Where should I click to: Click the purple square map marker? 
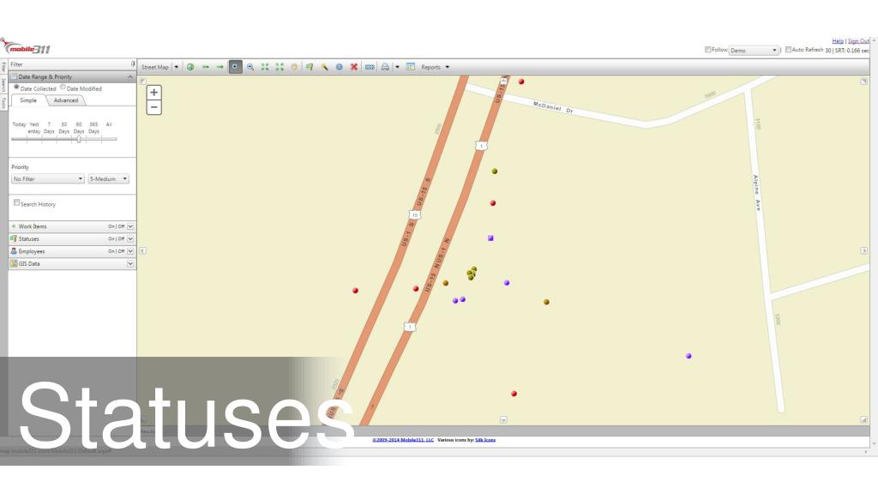coord(490,238)
